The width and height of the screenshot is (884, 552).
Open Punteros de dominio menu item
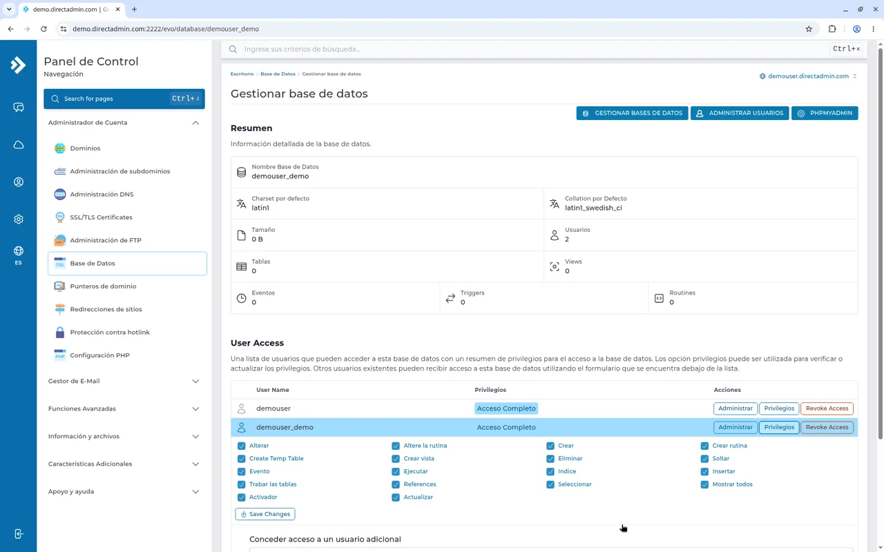[127, 286]
